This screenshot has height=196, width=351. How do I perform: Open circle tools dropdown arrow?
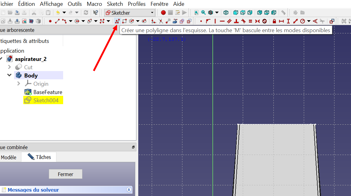pos(83,21)
